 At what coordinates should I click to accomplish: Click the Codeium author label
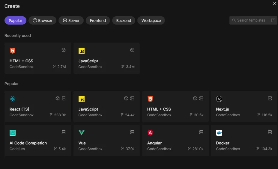pos(17,149)
